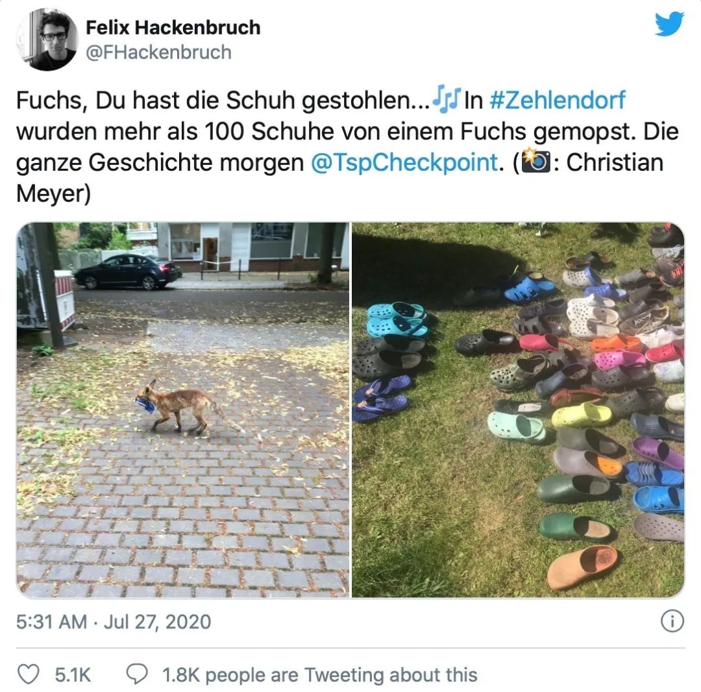Click the 5.1K likes count
Image resolution: width=701 pixels, height=692 pixels.
(73, 675)
